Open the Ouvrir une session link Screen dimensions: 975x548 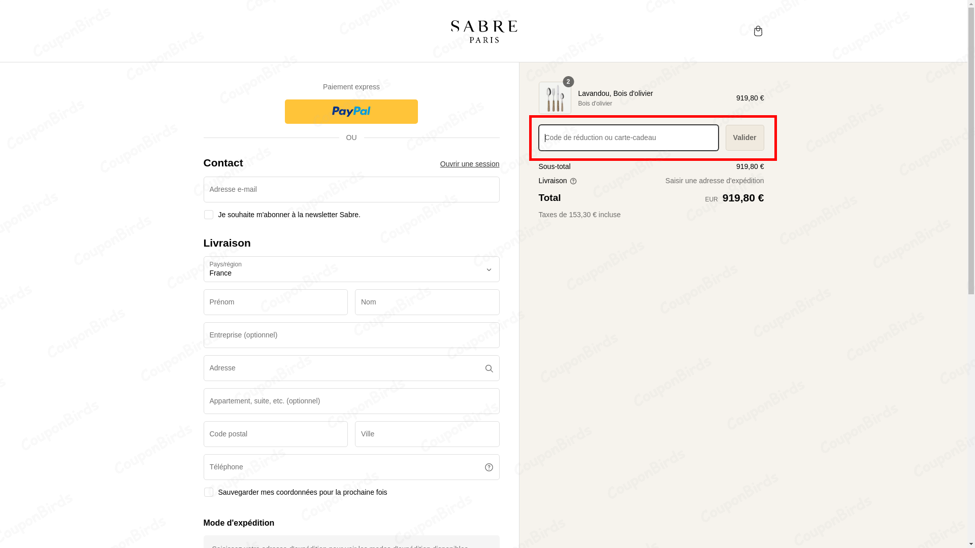[470, 164]
